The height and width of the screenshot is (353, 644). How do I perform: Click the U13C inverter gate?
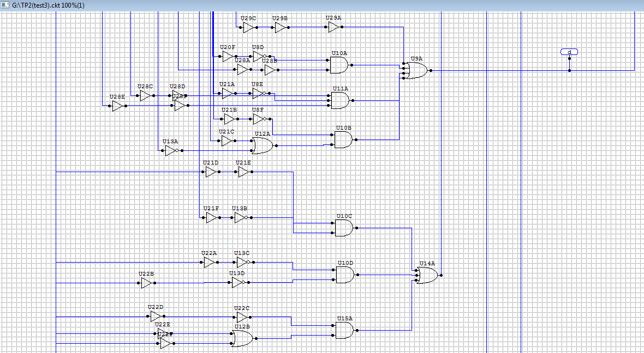[x=243, y=263]
